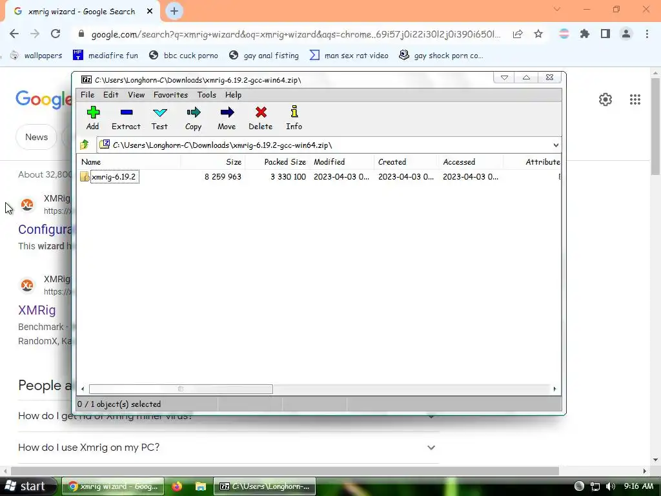Image resolution: width=661 pixels, height=496 pixels.
Task: Go up one folder level in 7-Zip
Action: tap(85, 145)
